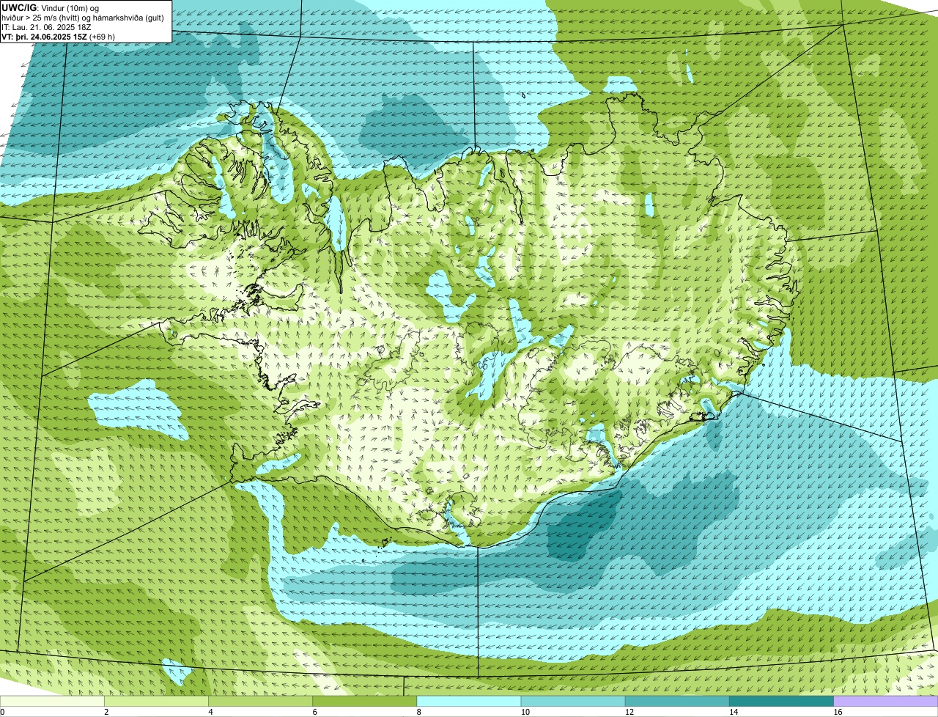Click the "0" label on the wind scale
This screenshot has width=938, height=717.
point(3,712)
